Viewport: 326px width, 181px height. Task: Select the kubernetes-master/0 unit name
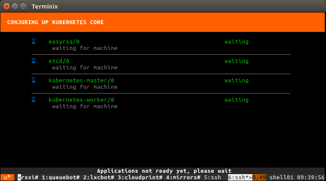81,81
